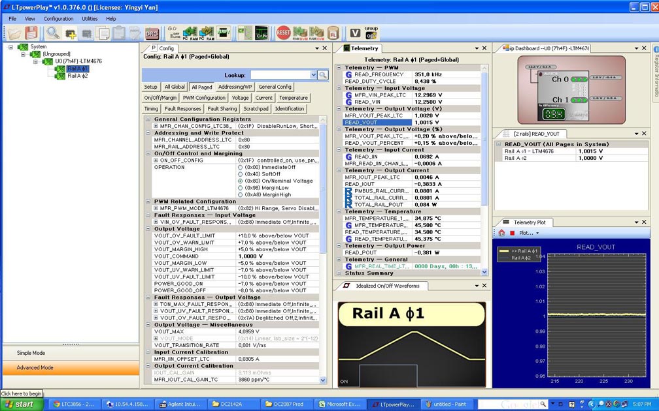Image resolution: width=659 pixels, height=411 pixels.
Task: Open the Plot... dropdown in Telemetry Plot
Action: pyautogui.click(x=529, y=233)
